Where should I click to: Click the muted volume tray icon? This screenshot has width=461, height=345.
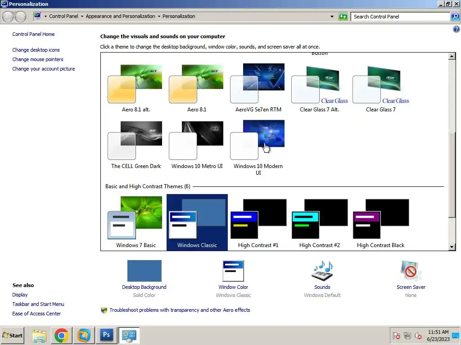[x=418, y=335]
